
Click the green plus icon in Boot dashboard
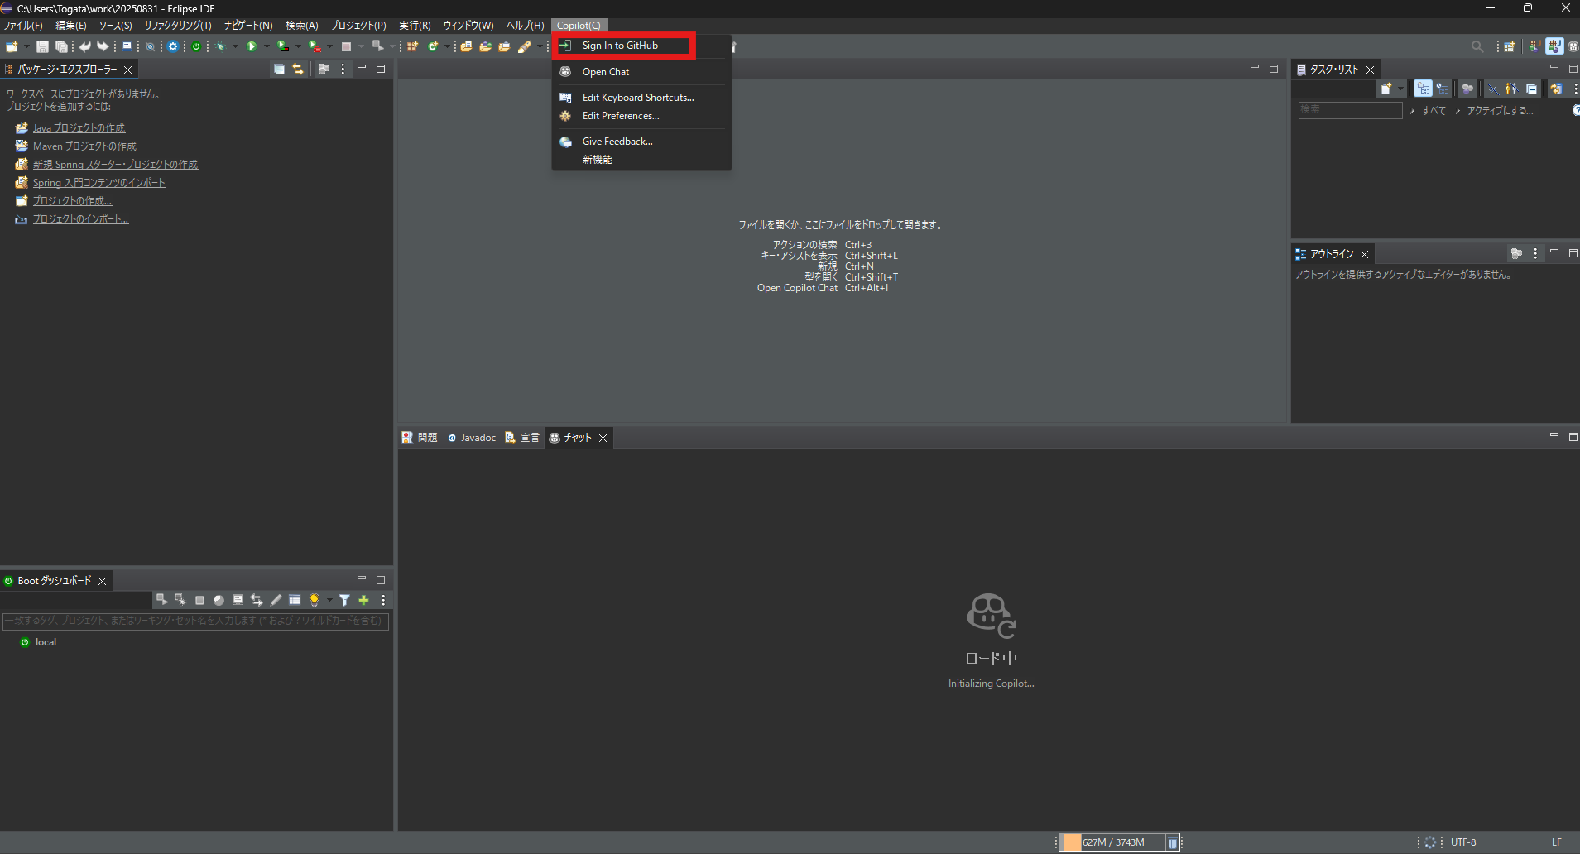tap(364, 600)
